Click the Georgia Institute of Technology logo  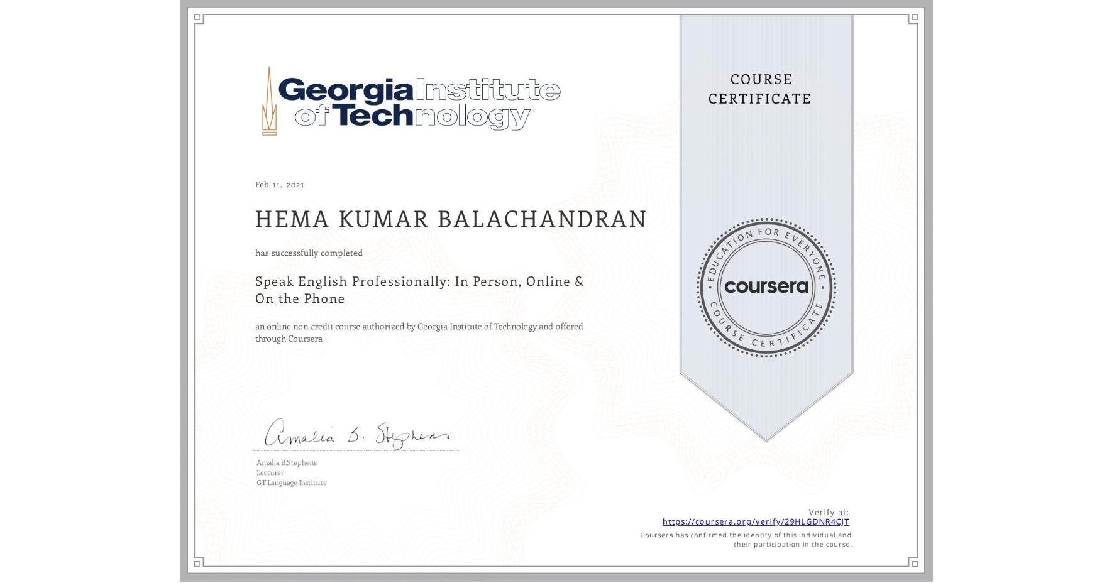(409, 101)
